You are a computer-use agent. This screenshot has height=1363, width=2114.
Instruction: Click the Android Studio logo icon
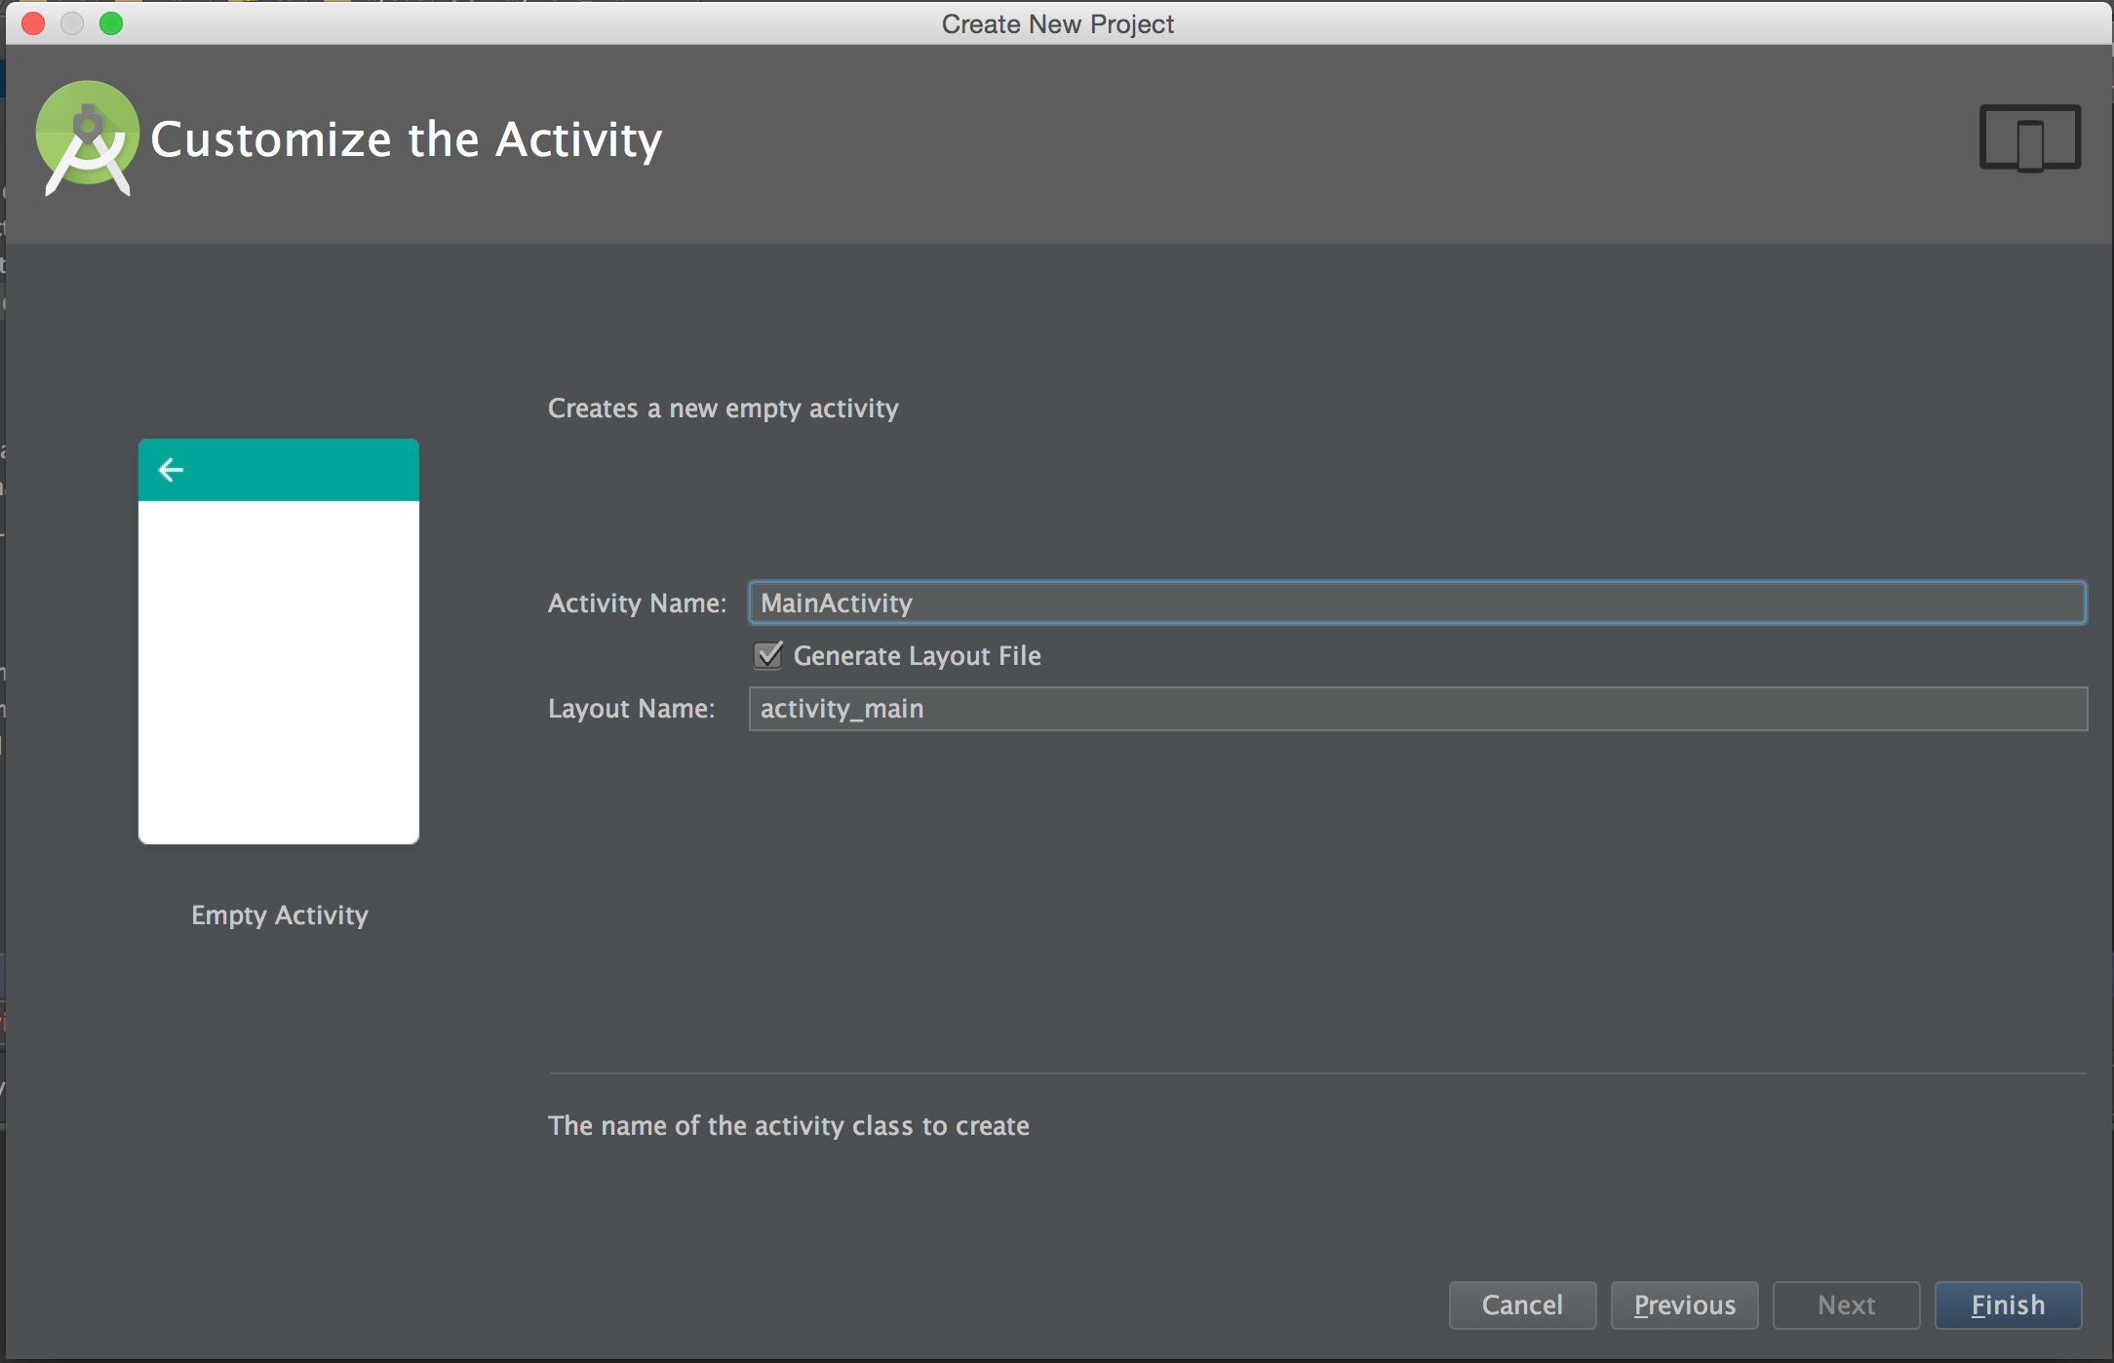coord(87,138)
